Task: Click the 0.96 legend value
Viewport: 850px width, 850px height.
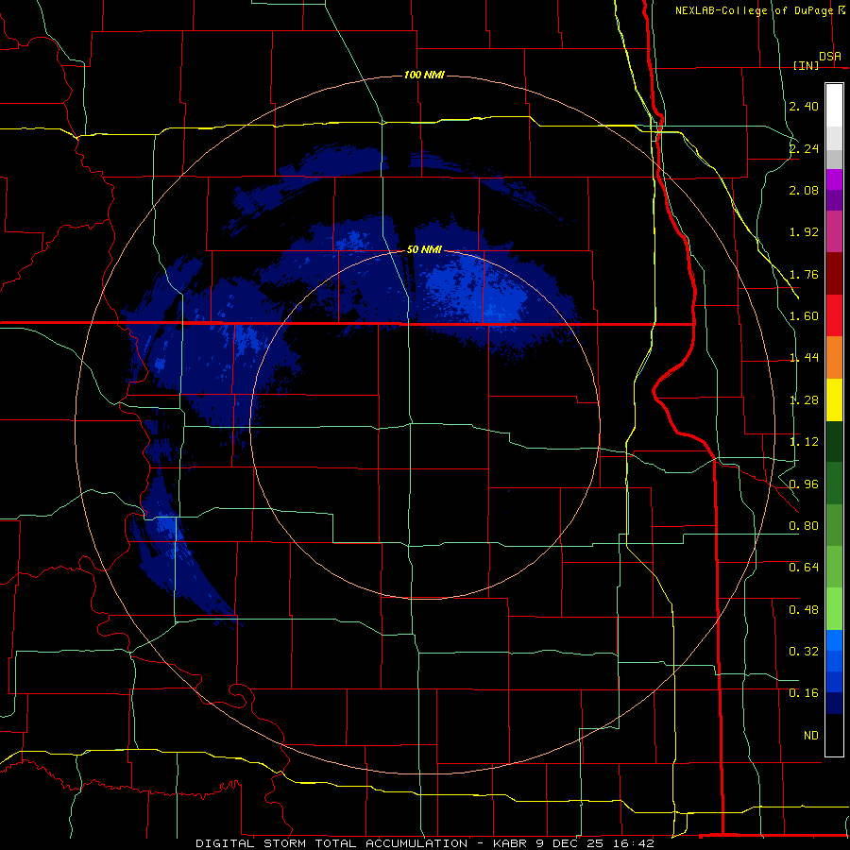Action: click(x=804, y=484)
